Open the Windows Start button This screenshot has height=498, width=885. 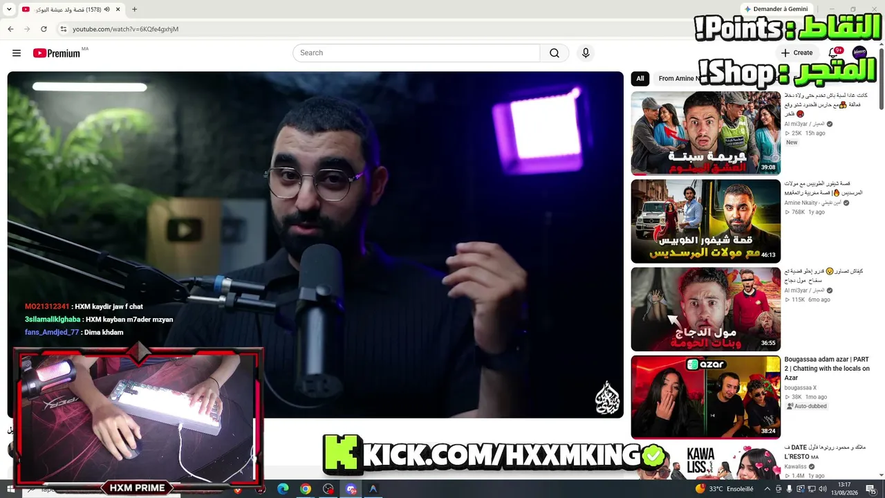pos(11,489)
